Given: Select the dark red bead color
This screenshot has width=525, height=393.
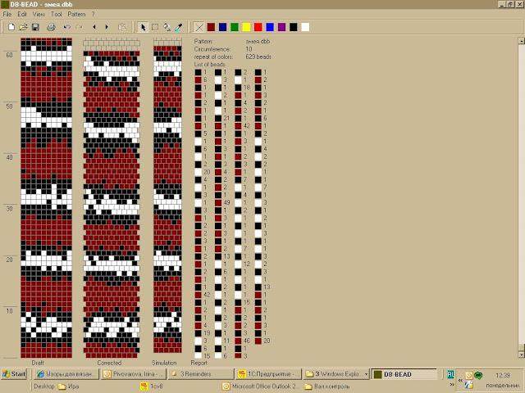Looking at the screenshot, I should pyautogui.click(x=211, y=27).
